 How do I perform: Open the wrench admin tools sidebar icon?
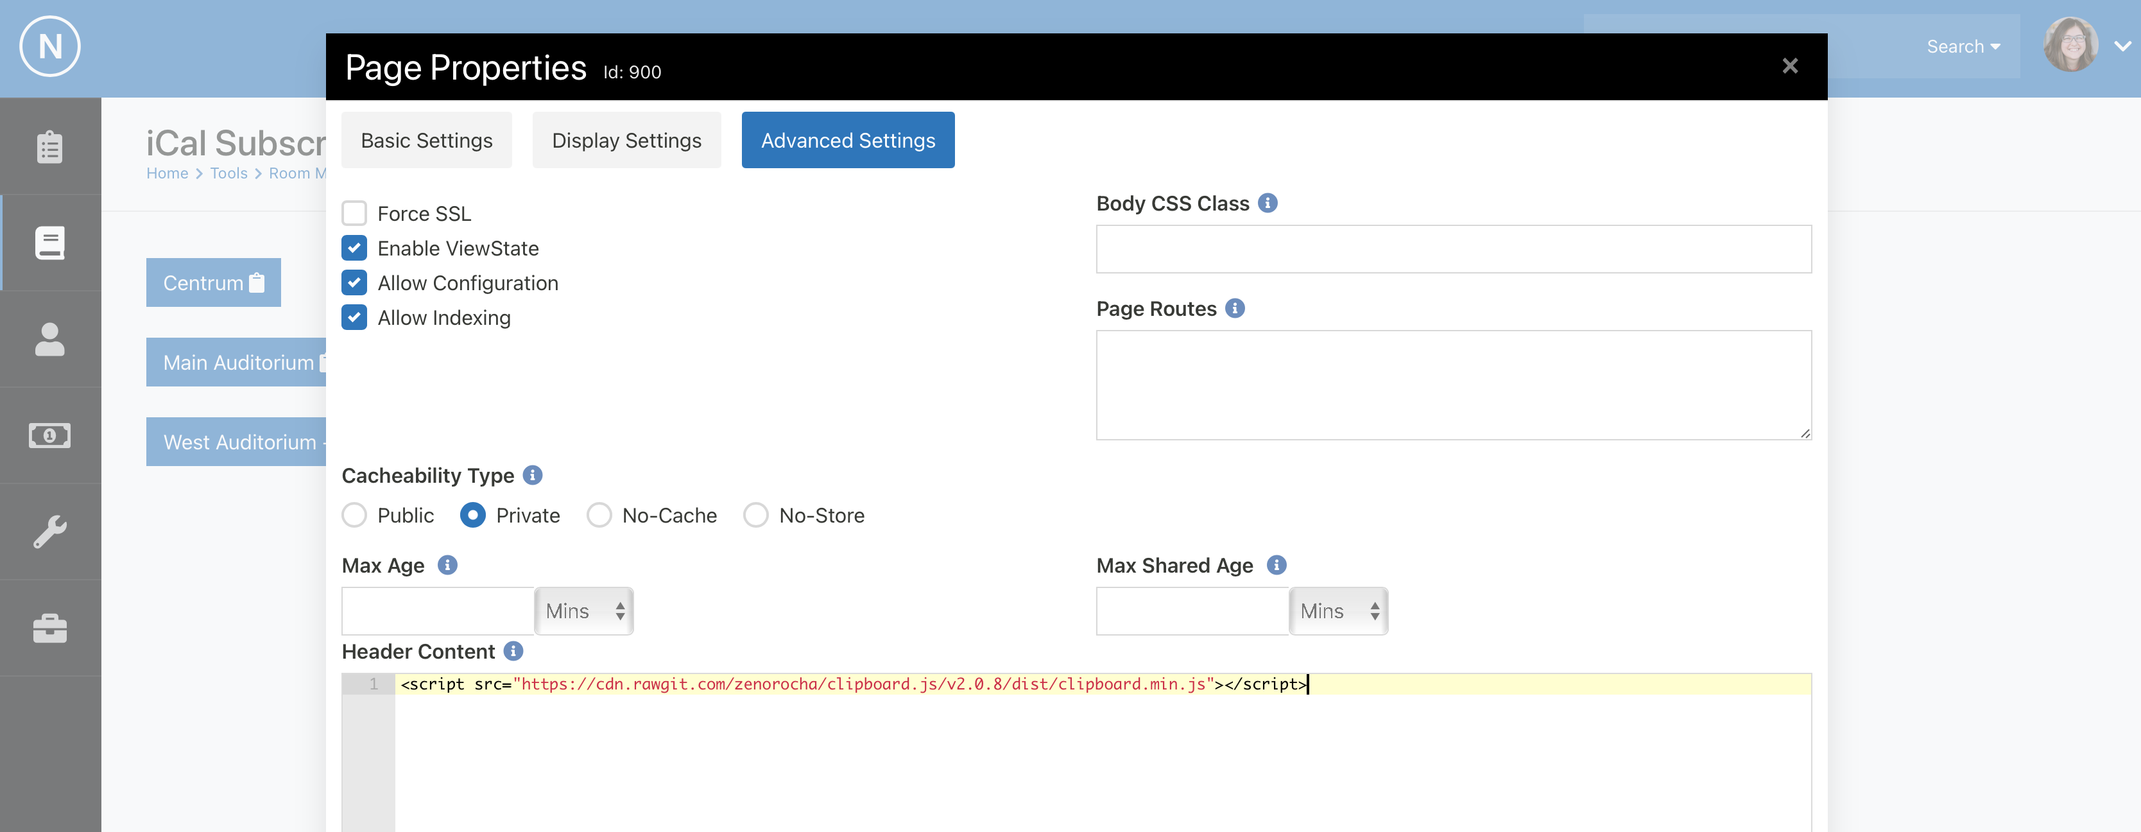point(50,532)
